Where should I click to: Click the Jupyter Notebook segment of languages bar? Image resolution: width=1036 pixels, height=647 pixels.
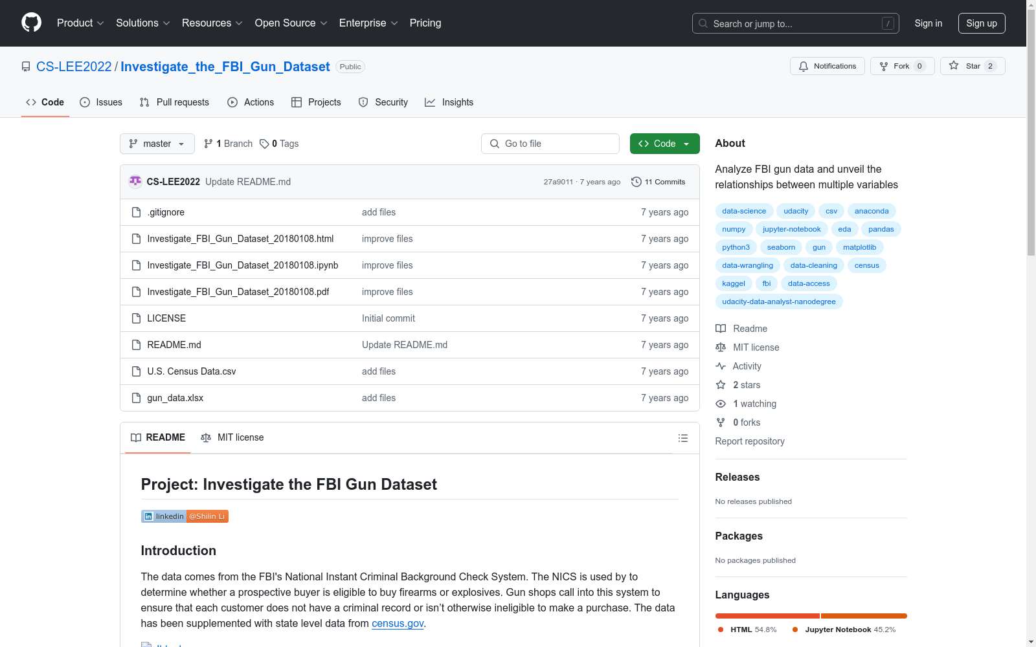(x=864, y=616)
